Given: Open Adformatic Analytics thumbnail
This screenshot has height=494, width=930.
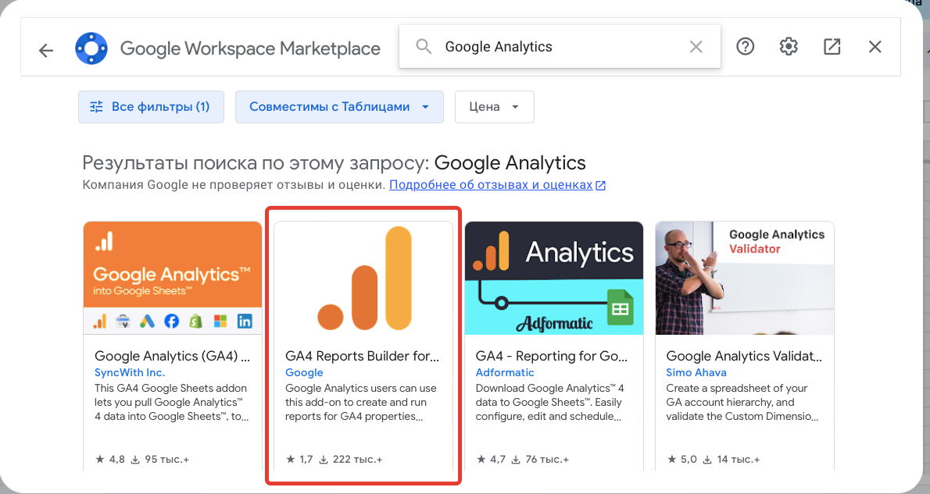Looking at the screenshot, I should coord(554,278).
